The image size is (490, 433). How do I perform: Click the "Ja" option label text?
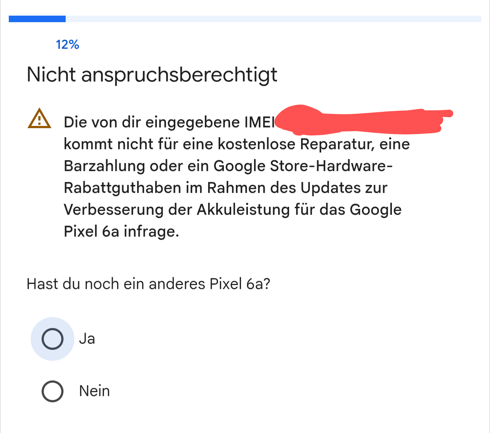[87, 339]
